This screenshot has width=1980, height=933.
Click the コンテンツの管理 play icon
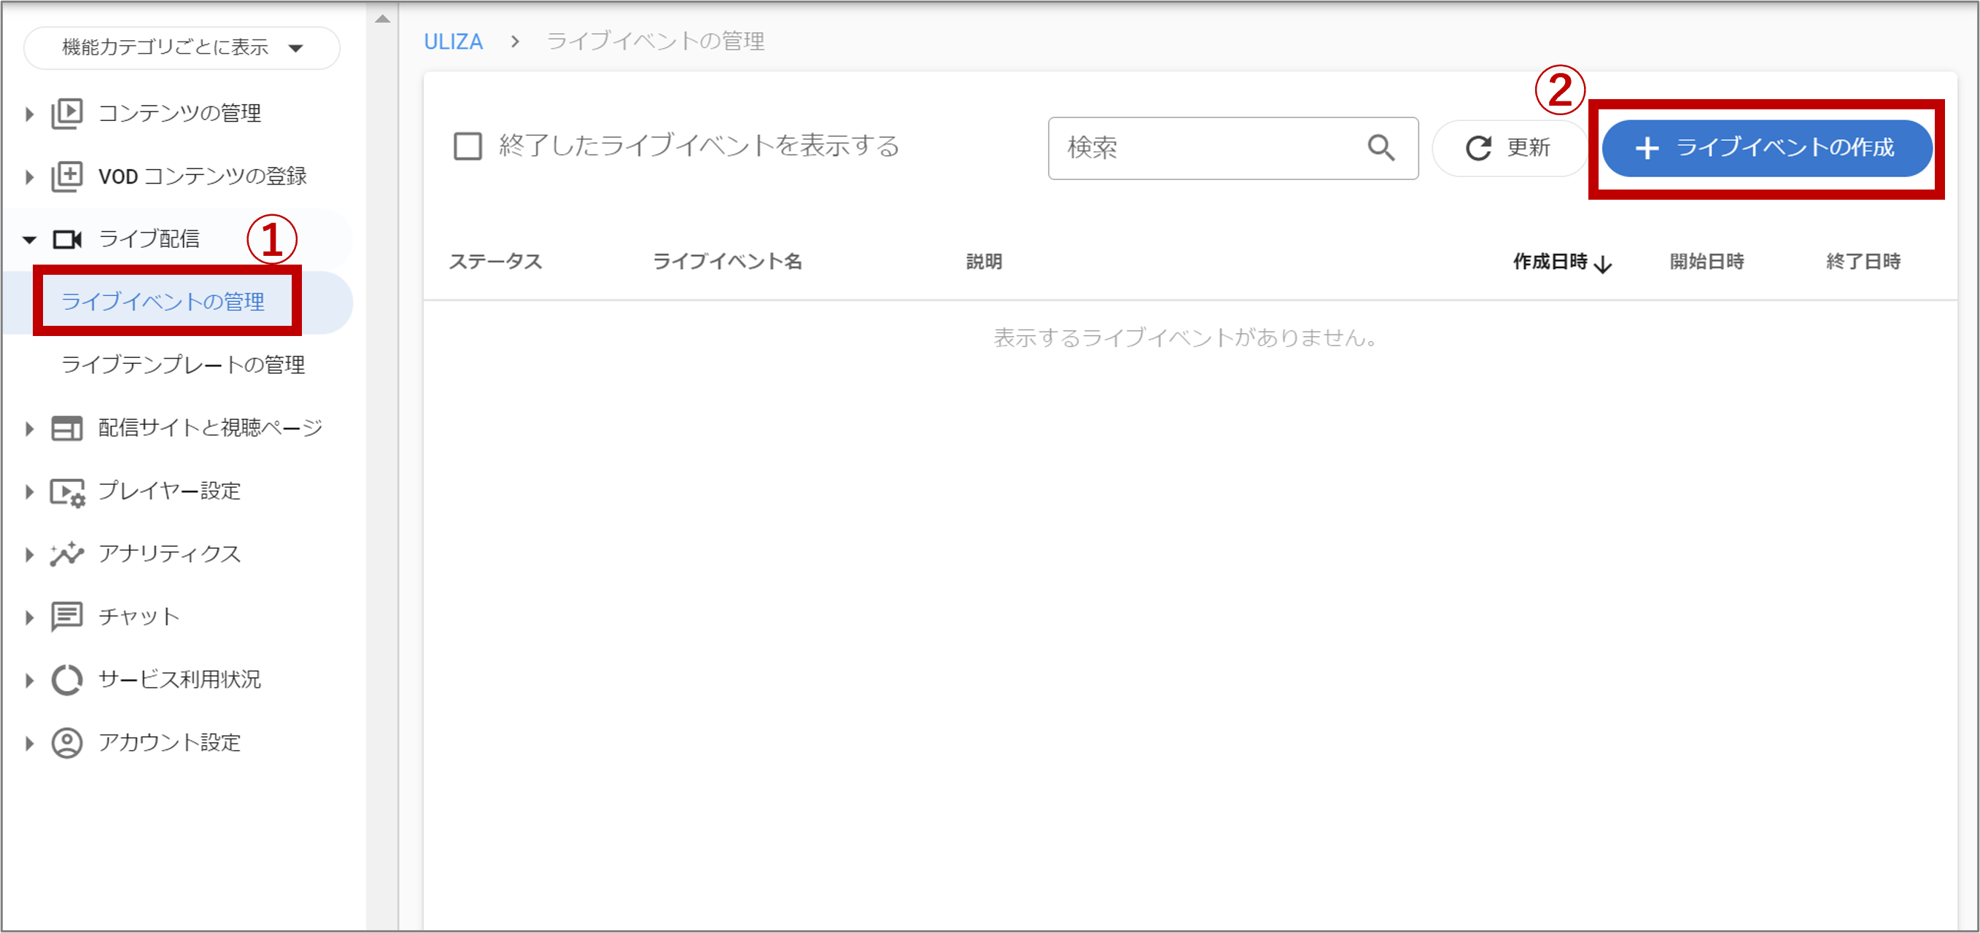point(67,114)
